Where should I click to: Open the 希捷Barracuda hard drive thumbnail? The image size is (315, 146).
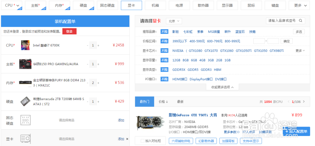(25, 101)
